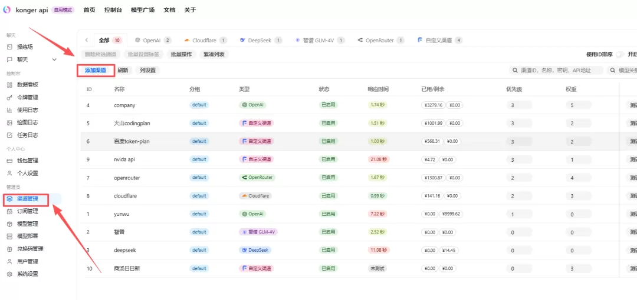Open 控制台 in the top navigation

pos(113,10)
